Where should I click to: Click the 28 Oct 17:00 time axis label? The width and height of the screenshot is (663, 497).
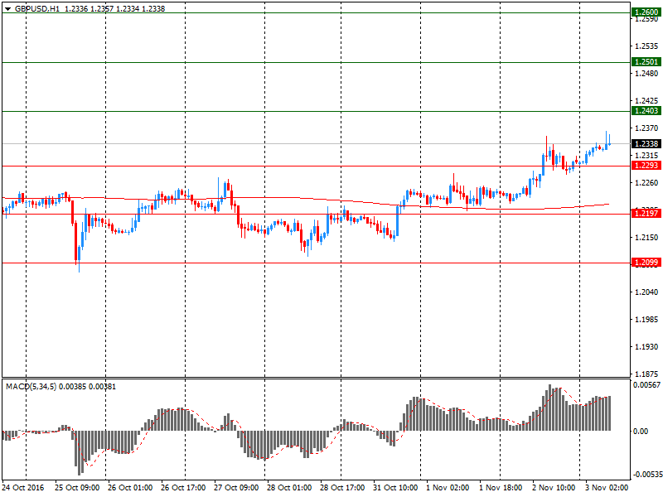[x=342, y=488]
